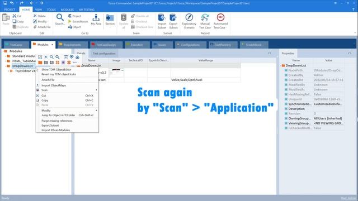The image size is (358, 201).
Task: Start an Exploratory Scenario recording
Action: (x=189, y=21)
